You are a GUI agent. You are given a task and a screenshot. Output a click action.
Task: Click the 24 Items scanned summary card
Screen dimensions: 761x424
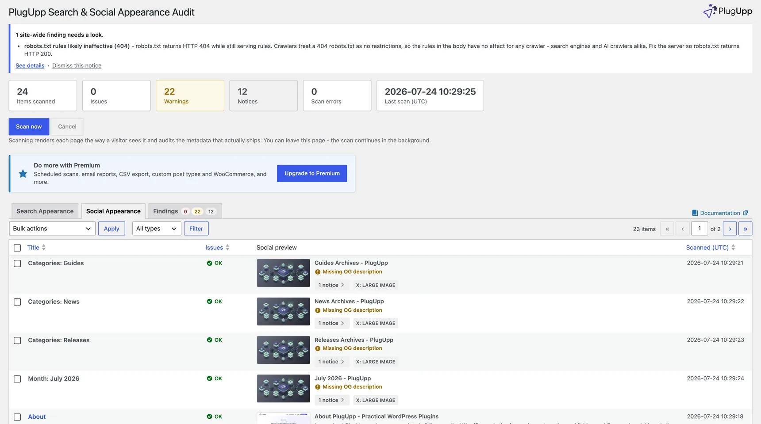(x=43, y=95)
